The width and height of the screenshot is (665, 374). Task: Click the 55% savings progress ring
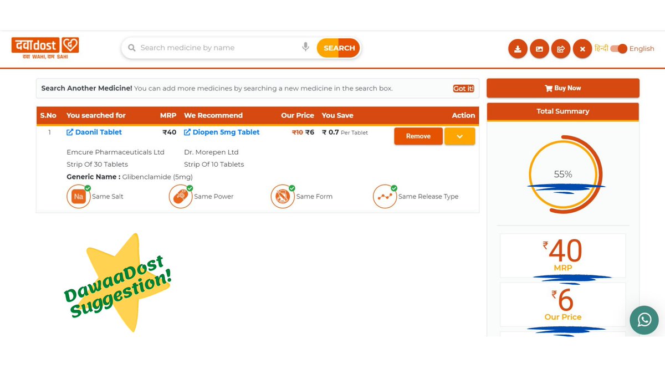coord(563,174)
